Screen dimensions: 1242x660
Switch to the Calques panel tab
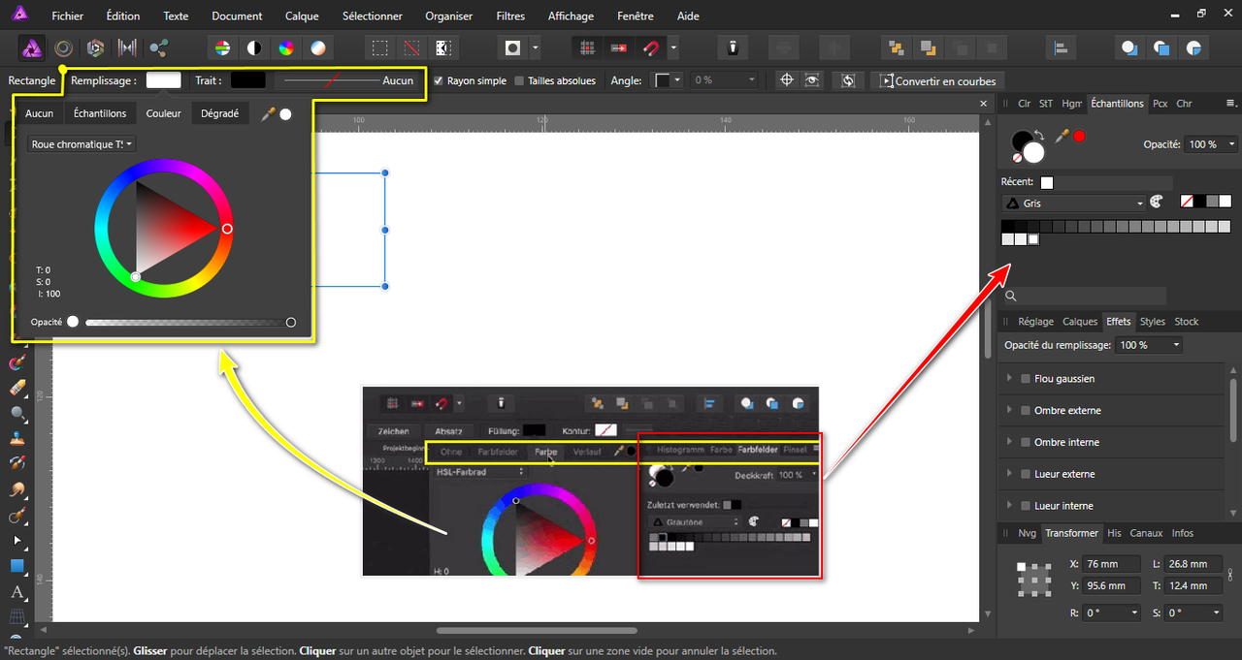point(1080,322)
